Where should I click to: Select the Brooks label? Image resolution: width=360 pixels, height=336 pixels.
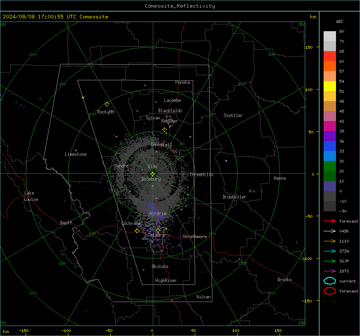point(284,280)
